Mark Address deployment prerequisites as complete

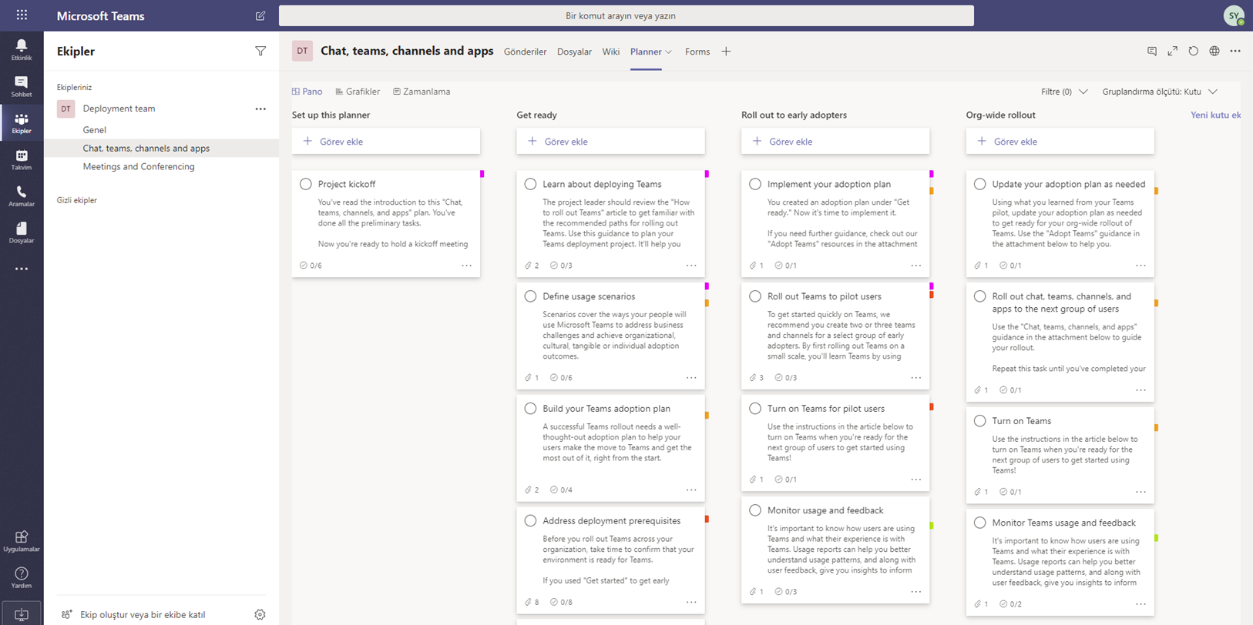530,521
